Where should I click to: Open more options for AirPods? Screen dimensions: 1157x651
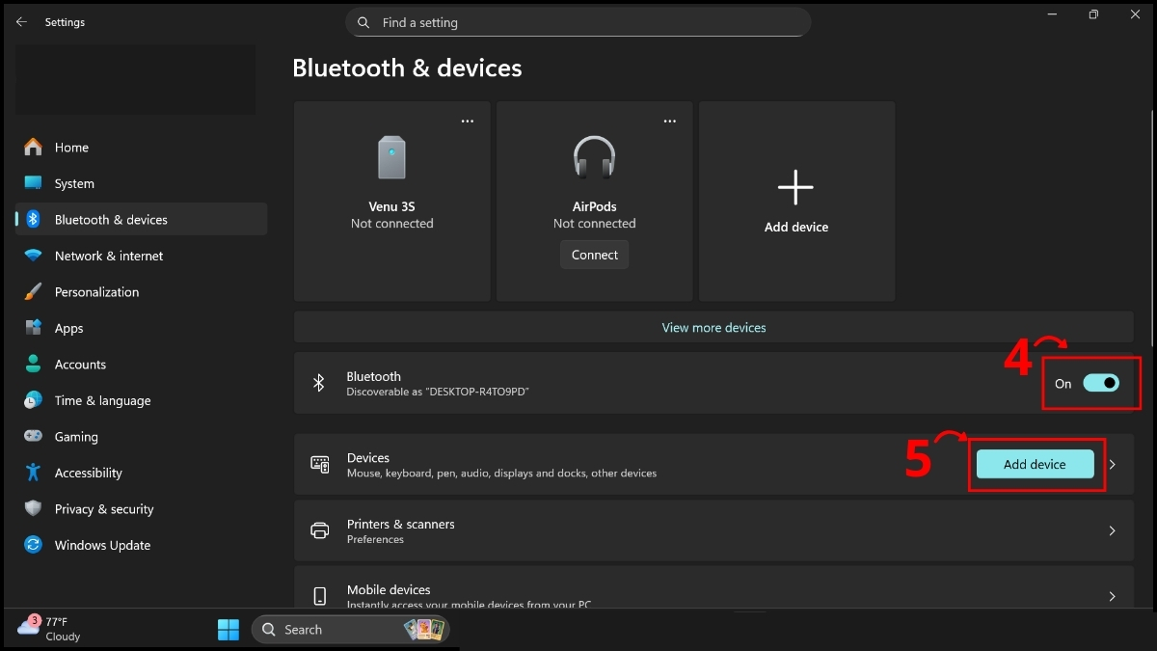(670, 122)
